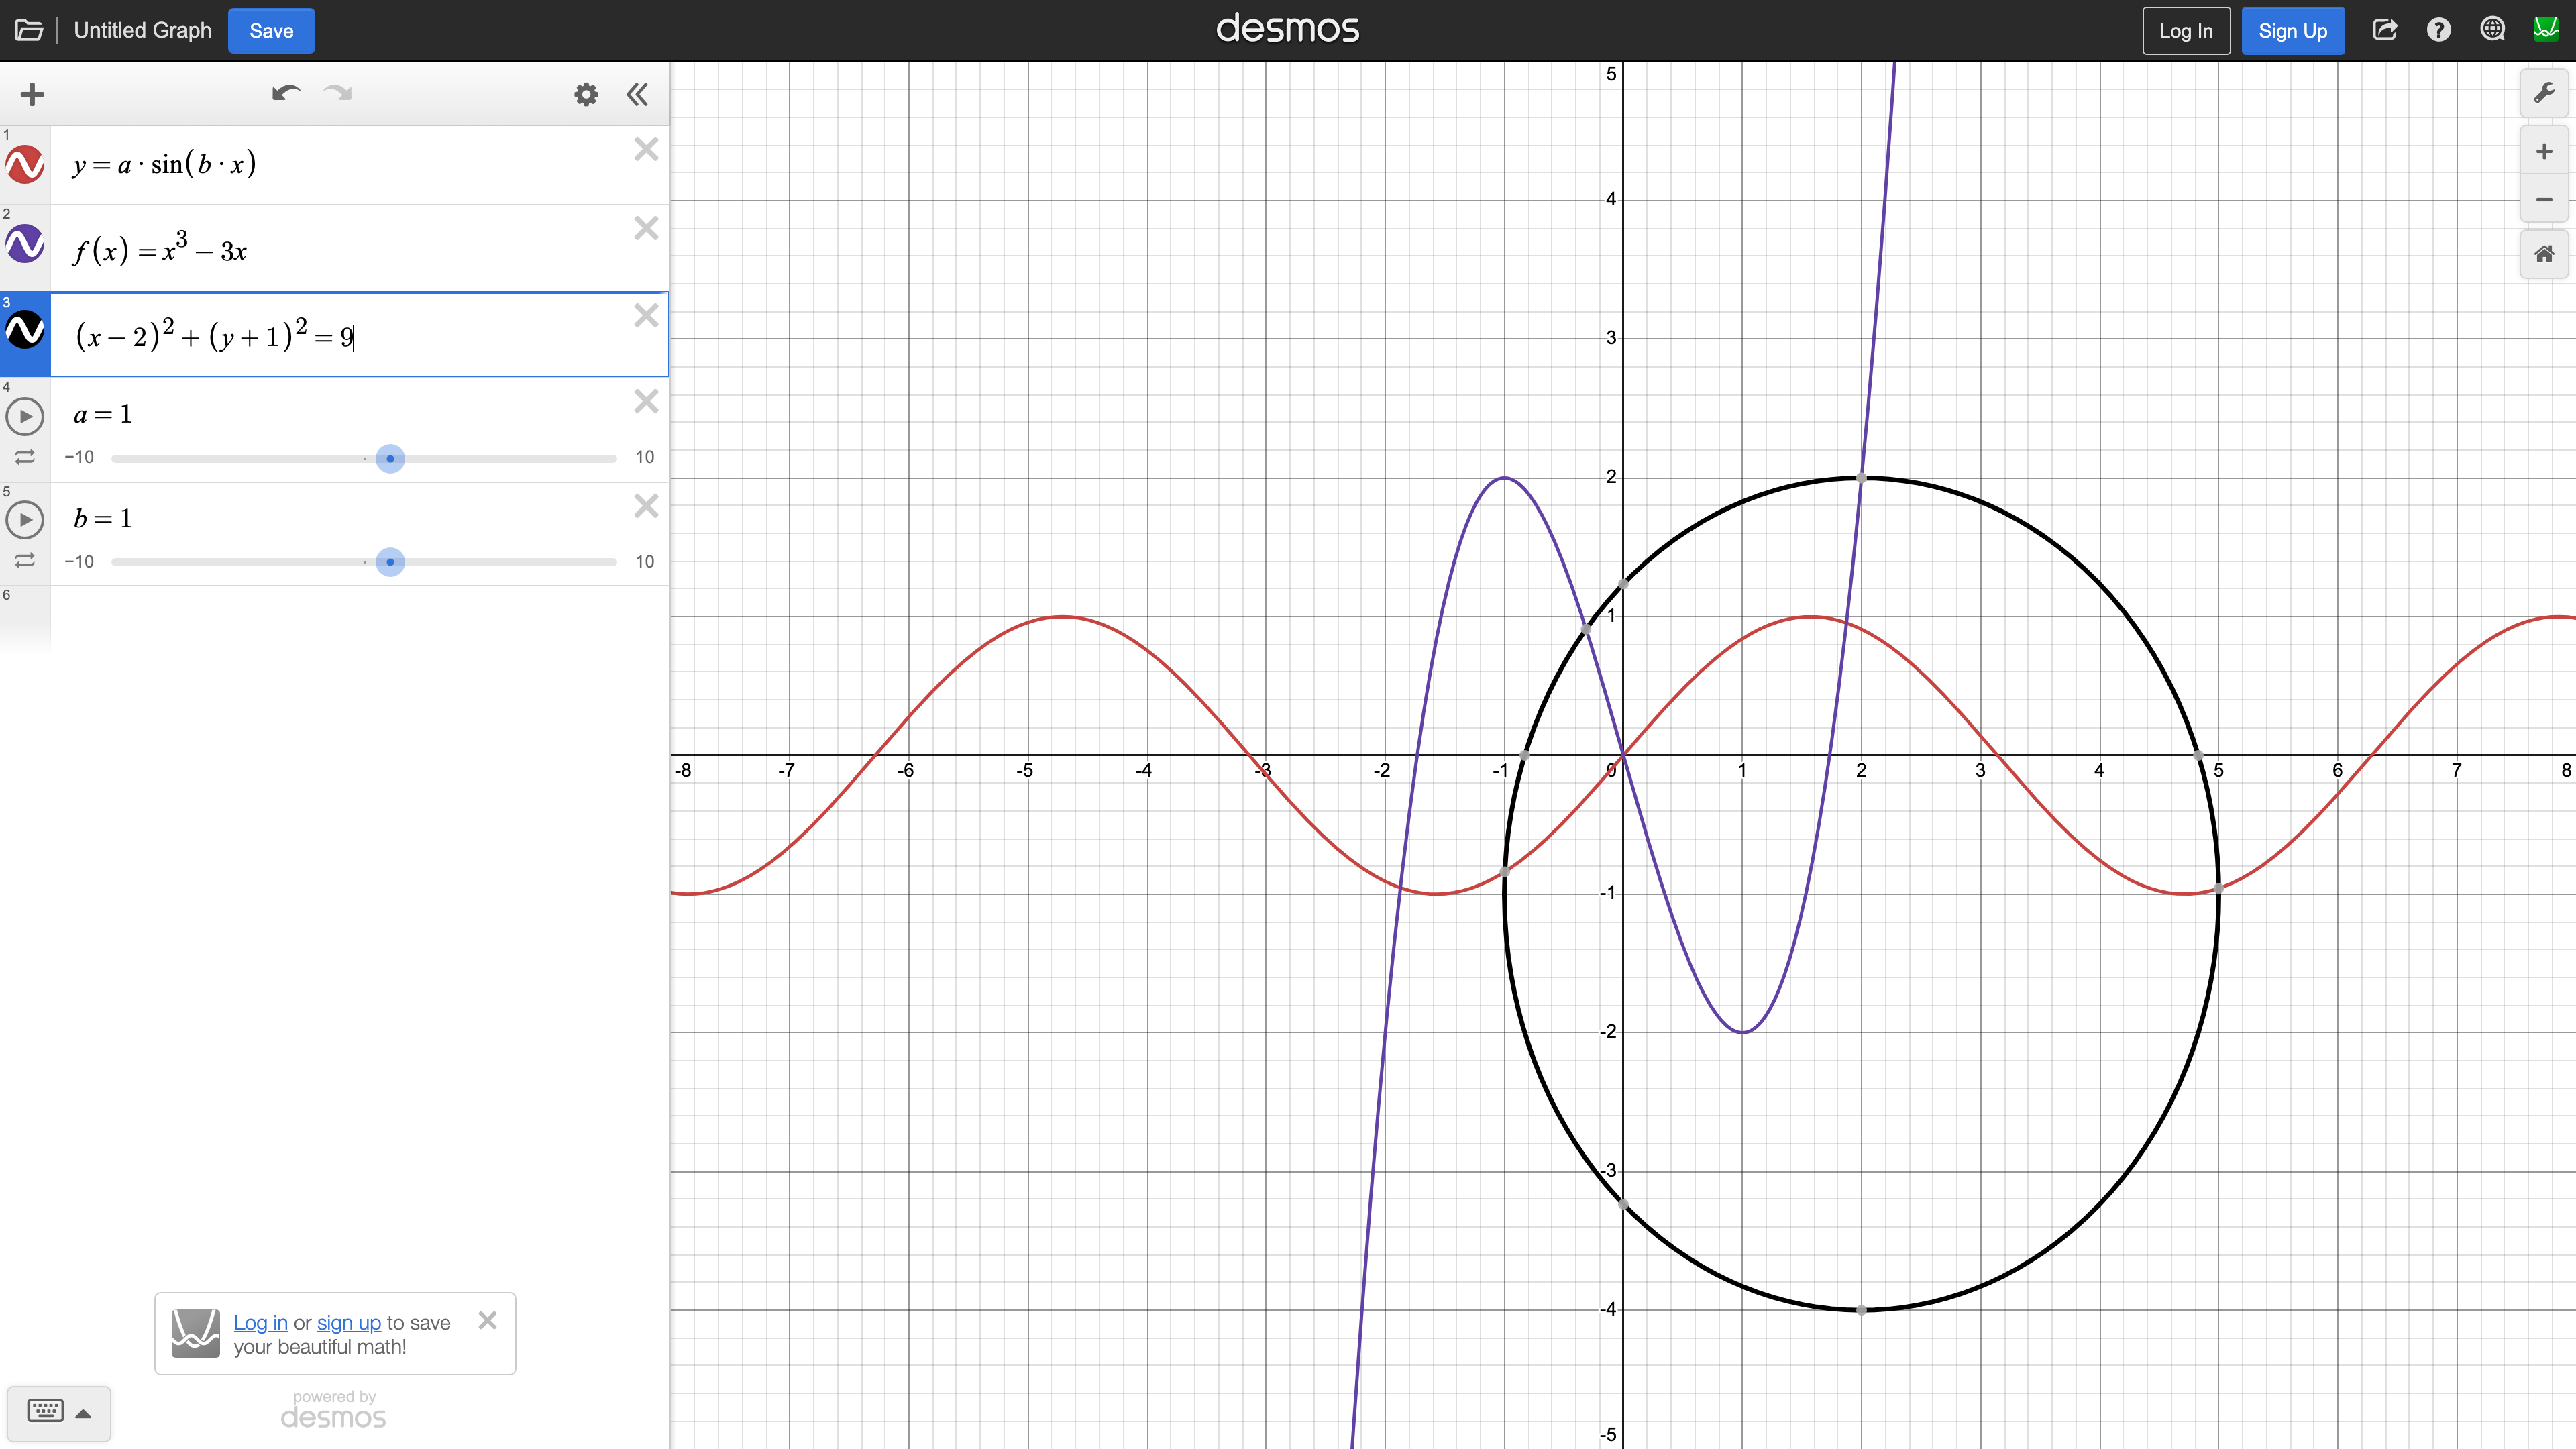Save the graph with the Save button
The image size is (2576, 1449).
coord(271,30)
